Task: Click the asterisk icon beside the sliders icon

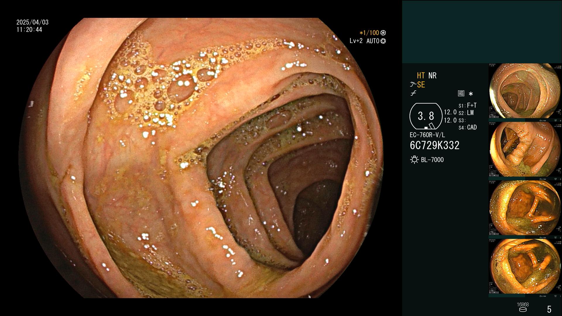Action: pos(471,94)
